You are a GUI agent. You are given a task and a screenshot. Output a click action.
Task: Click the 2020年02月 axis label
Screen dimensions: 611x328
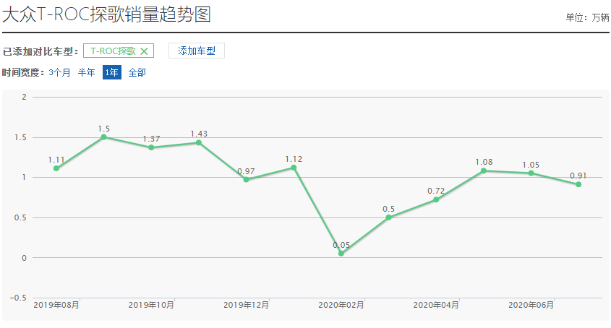tap(341, 305)
